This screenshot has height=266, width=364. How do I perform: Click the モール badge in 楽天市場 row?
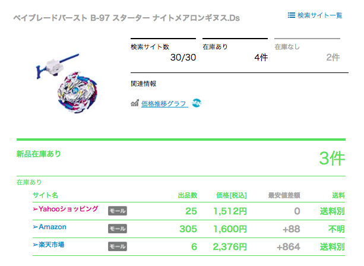coord(118,246)
